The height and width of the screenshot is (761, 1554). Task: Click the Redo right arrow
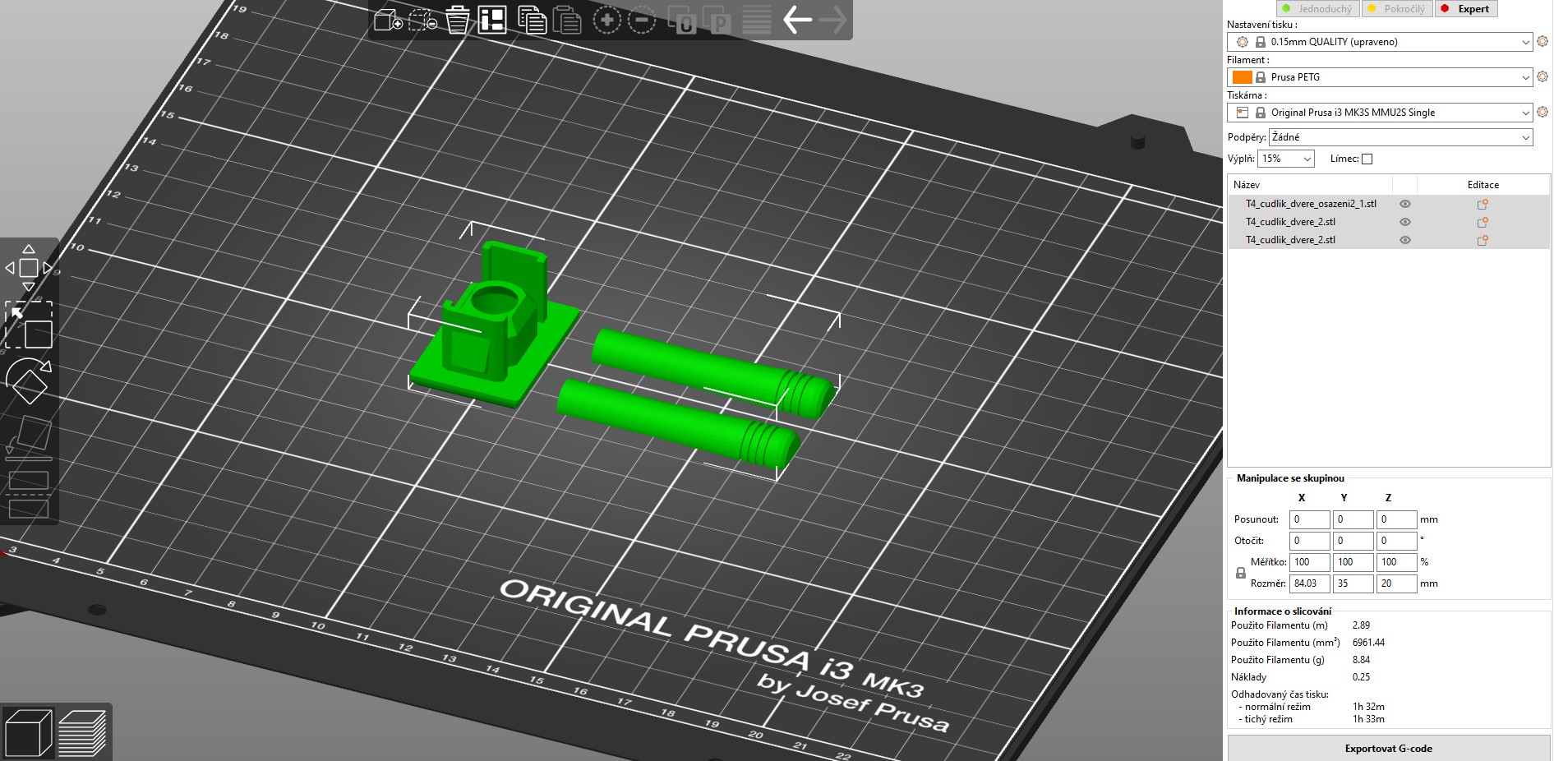click(x=832, y=20)
